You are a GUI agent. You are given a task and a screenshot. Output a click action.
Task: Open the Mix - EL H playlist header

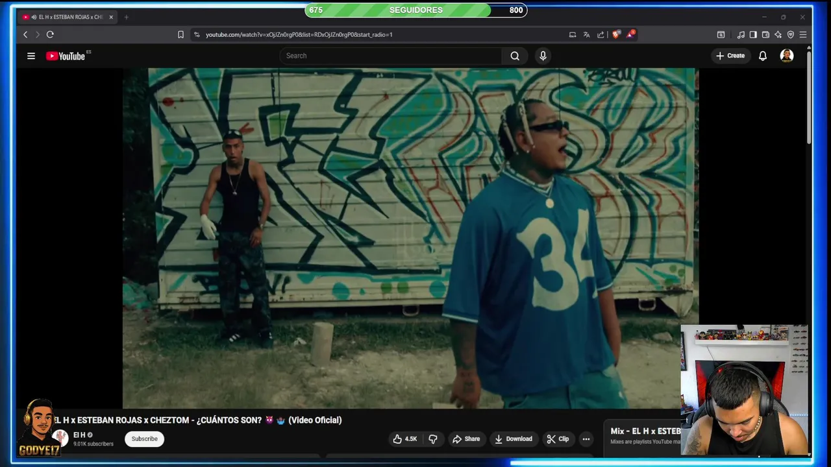(x=645, y=431)
